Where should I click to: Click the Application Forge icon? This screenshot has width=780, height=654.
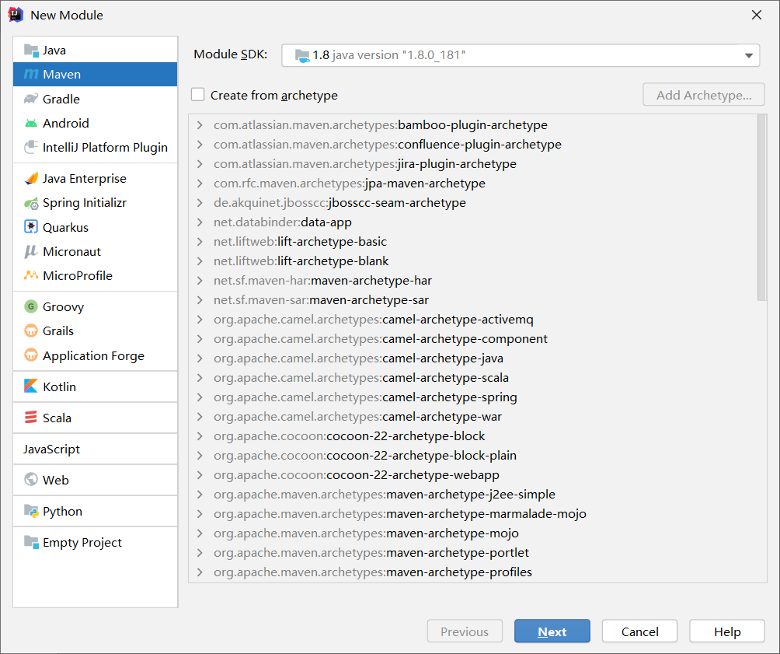pos(31,355)
